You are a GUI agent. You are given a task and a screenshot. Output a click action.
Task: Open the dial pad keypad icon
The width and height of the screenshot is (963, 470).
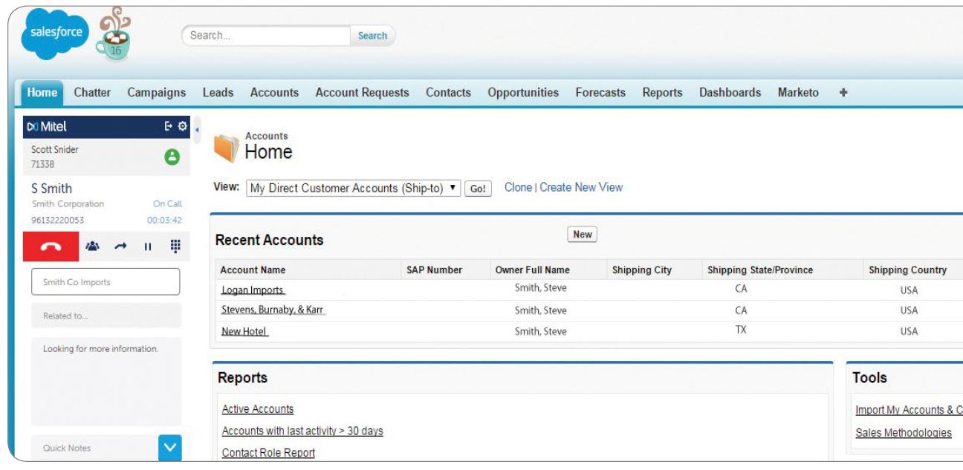(175, 247)
